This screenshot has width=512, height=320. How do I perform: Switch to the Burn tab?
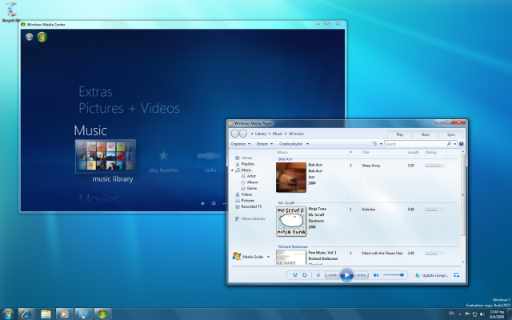coord(425,134)
